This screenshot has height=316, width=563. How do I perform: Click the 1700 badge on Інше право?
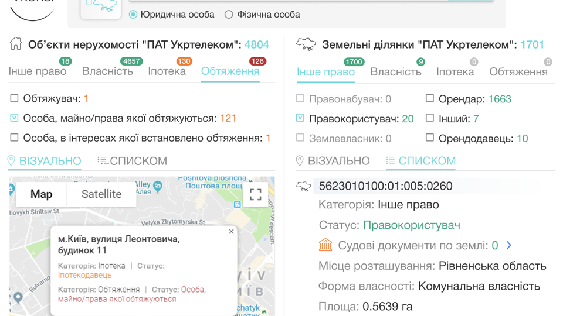click(x=354, y=62)
